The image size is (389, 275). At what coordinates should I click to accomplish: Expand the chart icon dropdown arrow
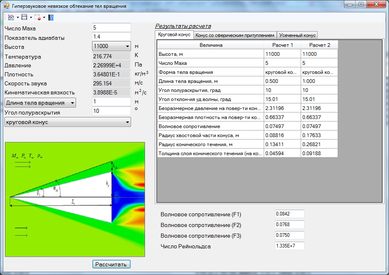17,17
